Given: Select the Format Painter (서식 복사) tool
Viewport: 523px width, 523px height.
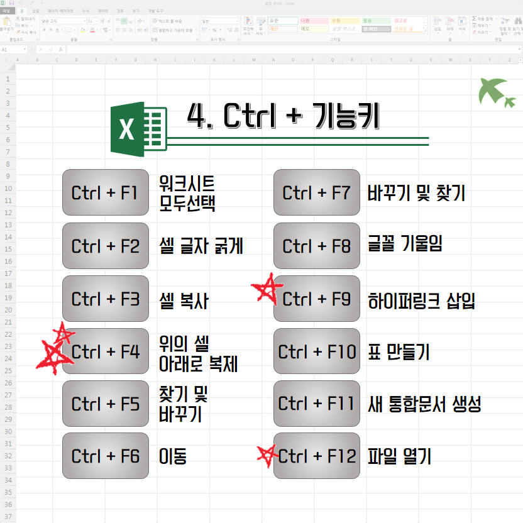Looking at the screenshot, I should point(18,31).
